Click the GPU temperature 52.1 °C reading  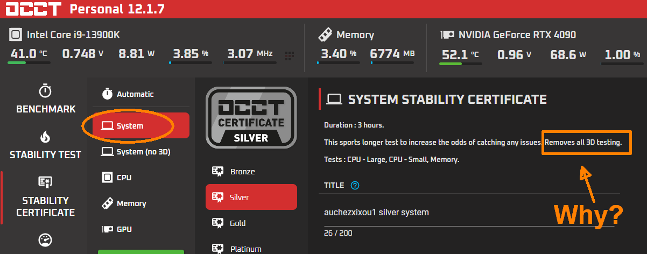coord(460,54)
